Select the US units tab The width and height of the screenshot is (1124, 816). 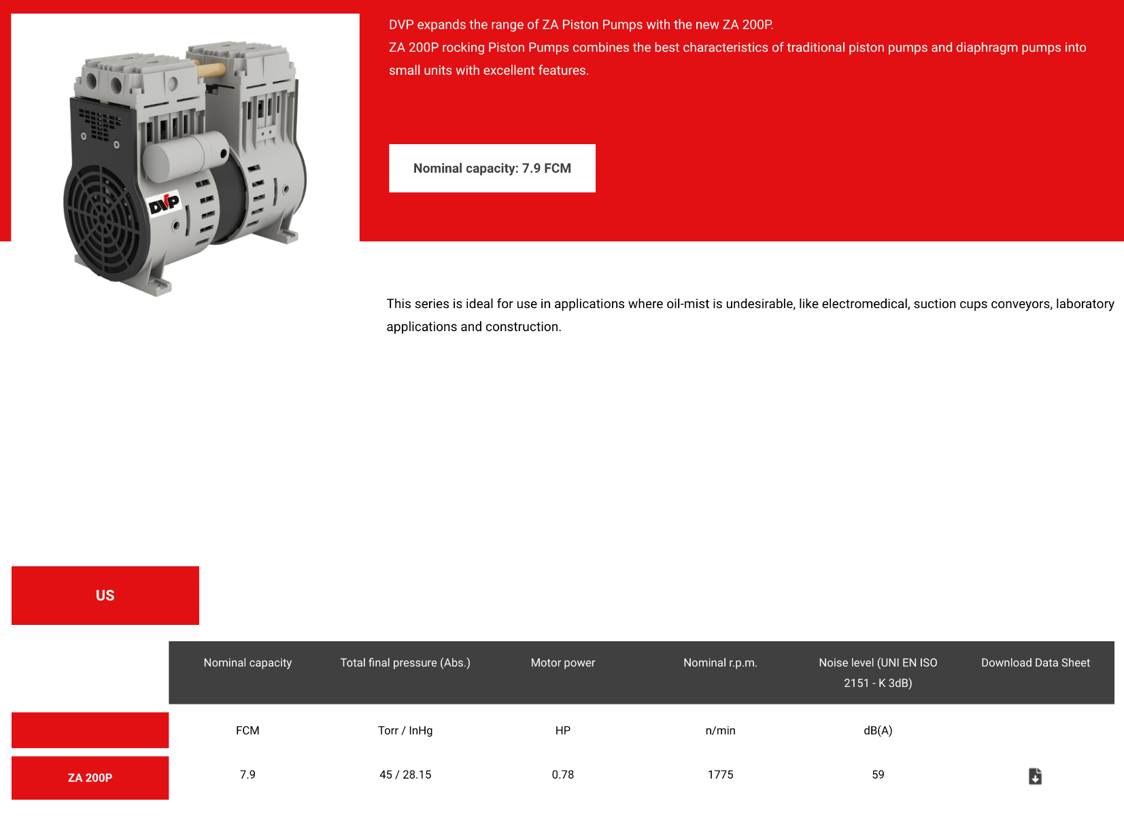(105, 596)
